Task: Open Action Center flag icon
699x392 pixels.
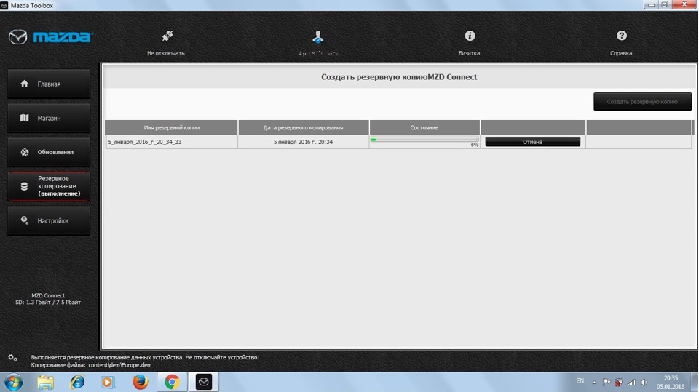Action: coord(607,383)
